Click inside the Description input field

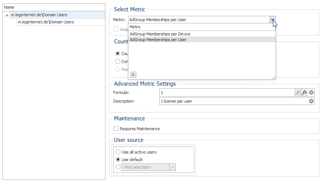(234, 101)
